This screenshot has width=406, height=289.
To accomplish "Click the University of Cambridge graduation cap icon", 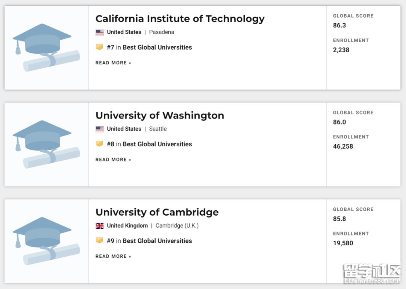I will (46, 241).
